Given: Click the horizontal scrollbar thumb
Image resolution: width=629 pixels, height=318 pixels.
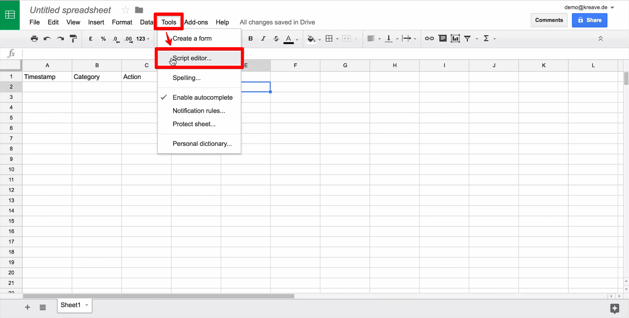Looking at the screenshot, I should coord(158,296).
